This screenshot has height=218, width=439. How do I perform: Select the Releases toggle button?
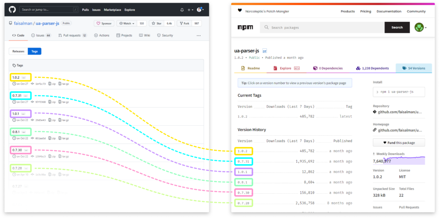click(x=18, y=51)
